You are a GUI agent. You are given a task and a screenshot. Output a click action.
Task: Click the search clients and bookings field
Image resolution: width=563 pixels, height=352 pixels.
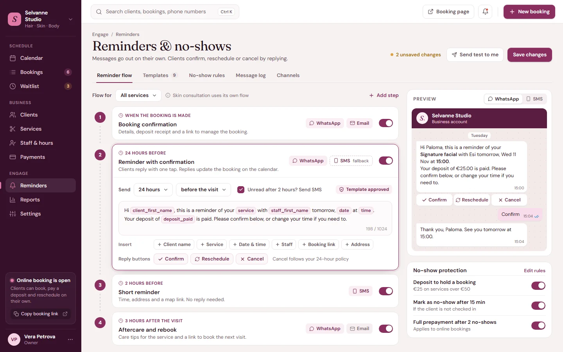[165, 12]
